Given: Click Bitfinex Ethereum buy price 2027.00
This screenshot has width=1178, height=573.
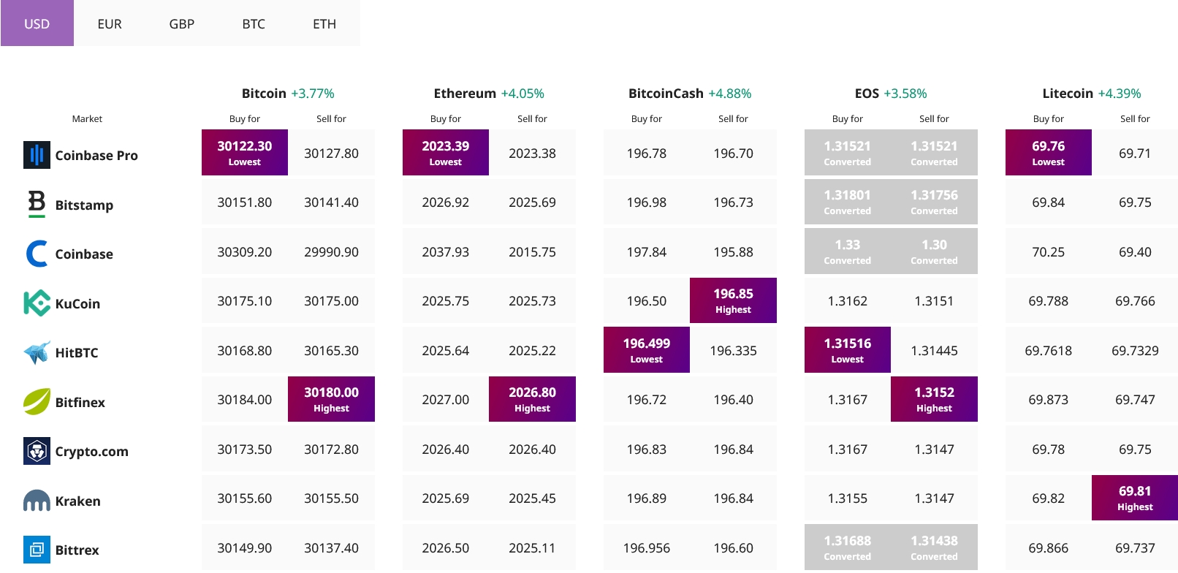Looking at the screenshot, I should pyautogui.click(x=446, y=399).
